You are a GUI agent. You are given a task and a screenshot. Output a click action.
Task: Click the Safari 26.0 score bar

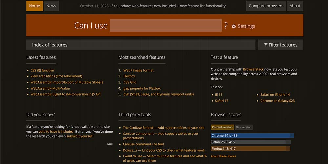click(x=251, y=142)
